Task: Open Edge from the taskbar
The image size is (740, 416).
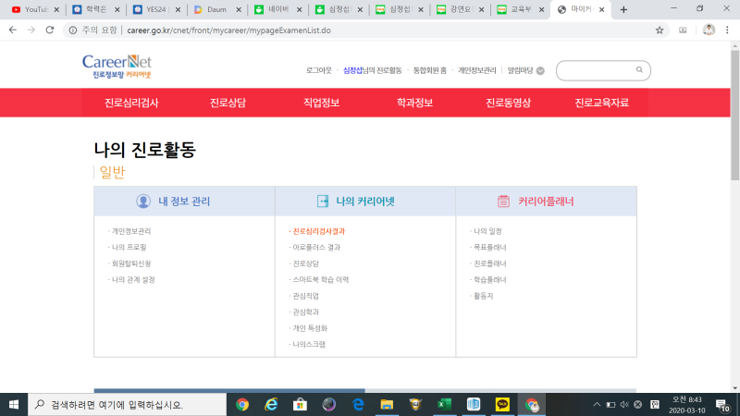Action: [358, 405]
